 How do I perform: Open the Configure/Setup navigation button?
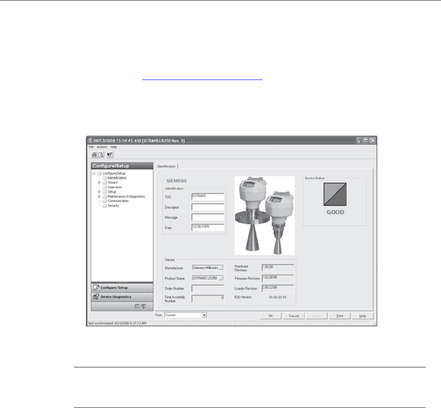(122, 288)
